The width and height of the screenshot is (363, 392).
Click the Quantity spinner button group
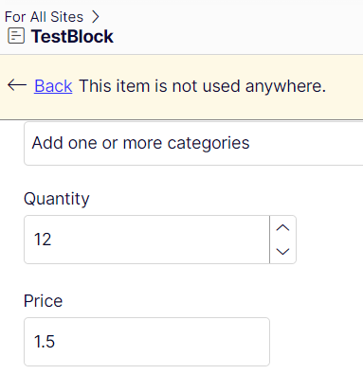(282, 240)
